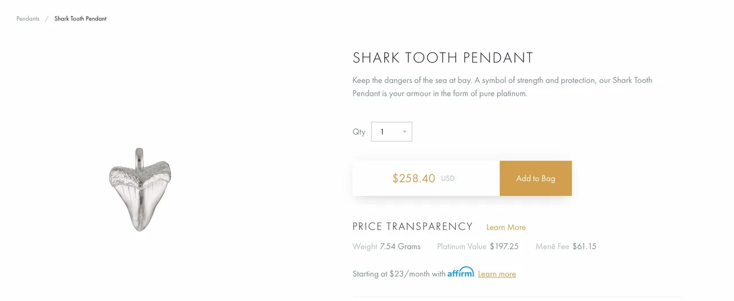This screenshot has width=734, height=301.
Task: Click the Starting at $23/month text
Action: 399,274
